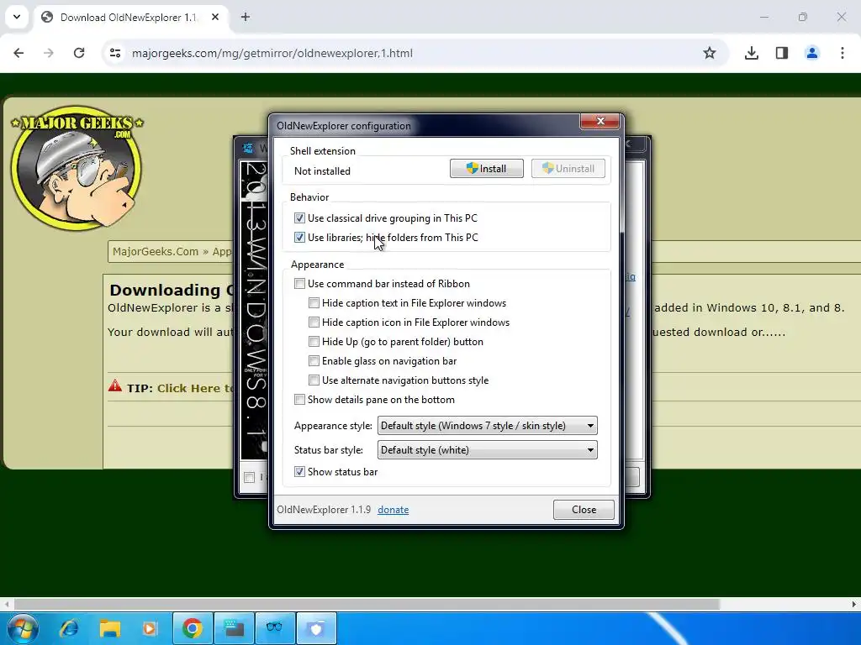Viewport: 861px width, 645px height.
Task: Close the Download OldNewExplorer tab
Action: 215,17
